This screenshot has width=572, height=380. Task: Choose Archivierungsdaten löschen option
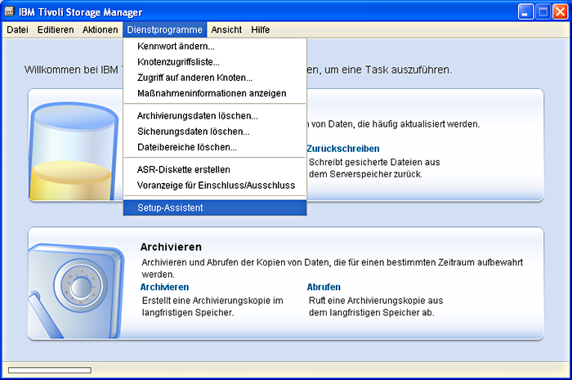[x=197, y=116]
